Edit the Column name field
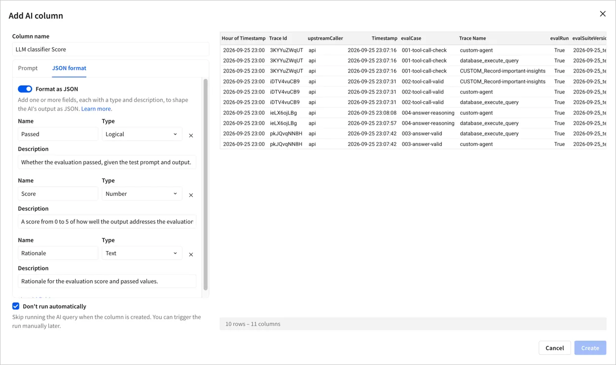616x365 pixels. click(110, 49)
